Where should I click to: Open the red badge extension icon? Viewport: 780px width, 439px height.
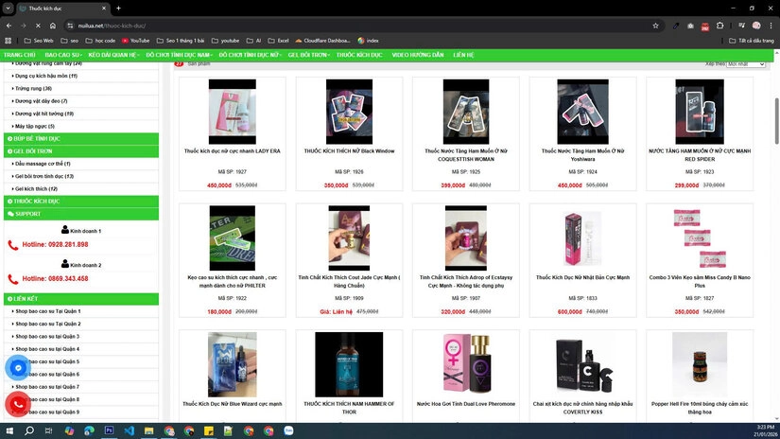705,26
